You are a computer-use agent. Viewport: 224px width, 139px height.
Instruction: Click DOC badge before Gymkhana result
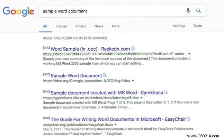pos(46,91)
